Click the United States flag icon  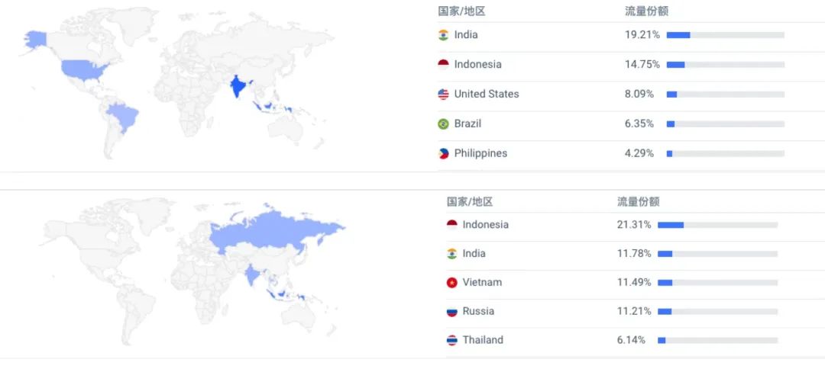(443, 95)
